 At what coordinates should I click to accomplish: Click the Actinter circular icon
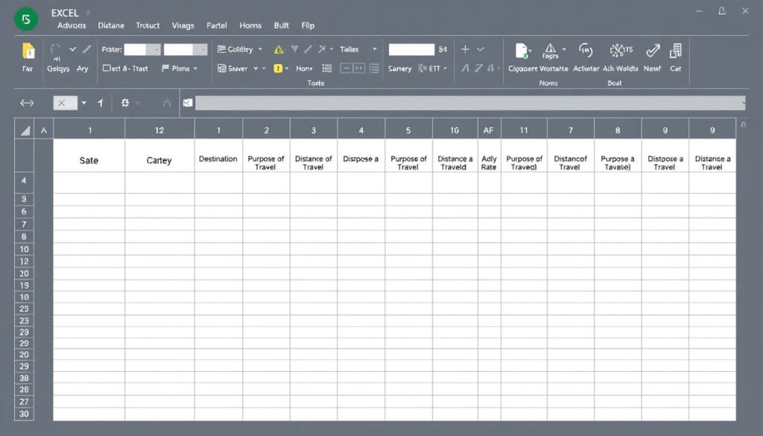point(586,50)
